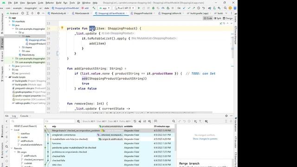Select the master branch in Git tree
Image resolution: width=297 pixels, height=167 pixels.
(x=24, y=137)
